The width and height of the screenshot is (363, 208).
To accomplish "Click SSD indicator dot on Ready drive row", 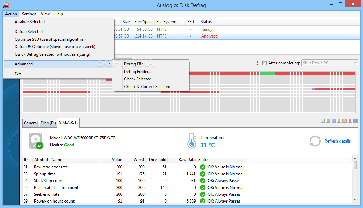I will point(191,29).
